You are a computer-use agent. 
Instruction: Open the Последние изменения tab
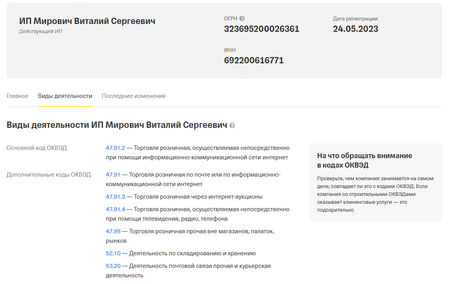[133, 96]
